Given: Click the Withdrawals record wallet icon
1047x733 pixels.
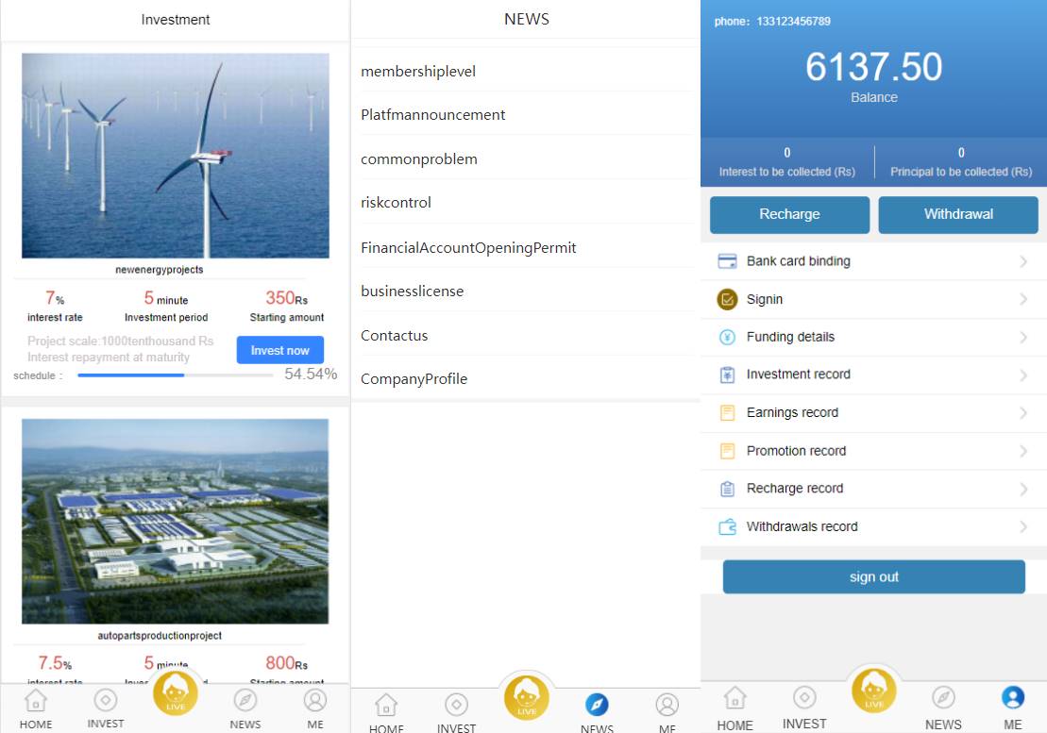Looking at the screenshot, I should [727, 526].
